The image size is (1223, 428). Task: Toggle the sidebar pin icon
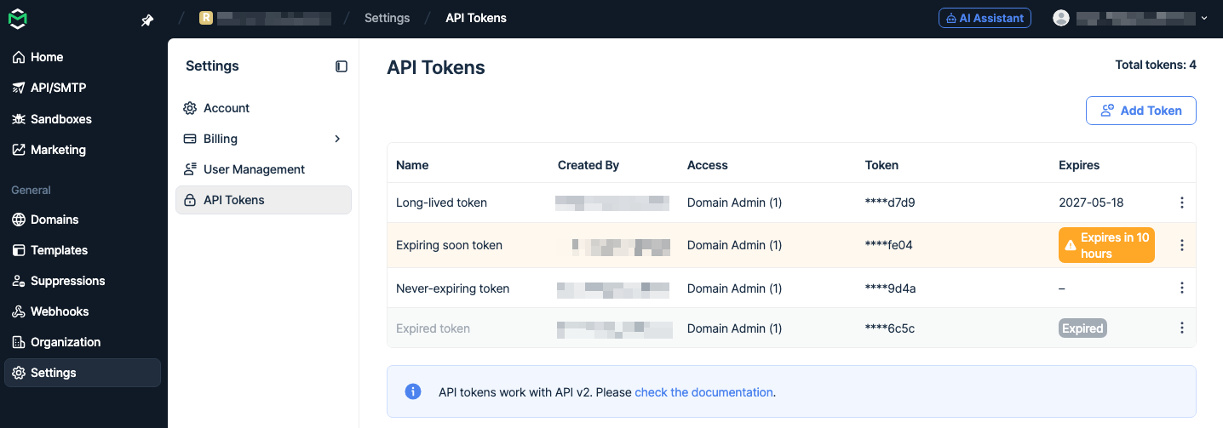pyautogui.click(x=147, y=20)
